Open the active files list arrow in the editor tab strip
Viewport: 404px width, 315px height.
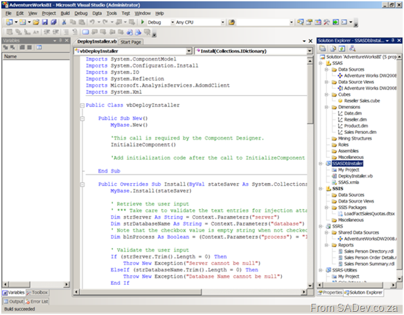304,41
